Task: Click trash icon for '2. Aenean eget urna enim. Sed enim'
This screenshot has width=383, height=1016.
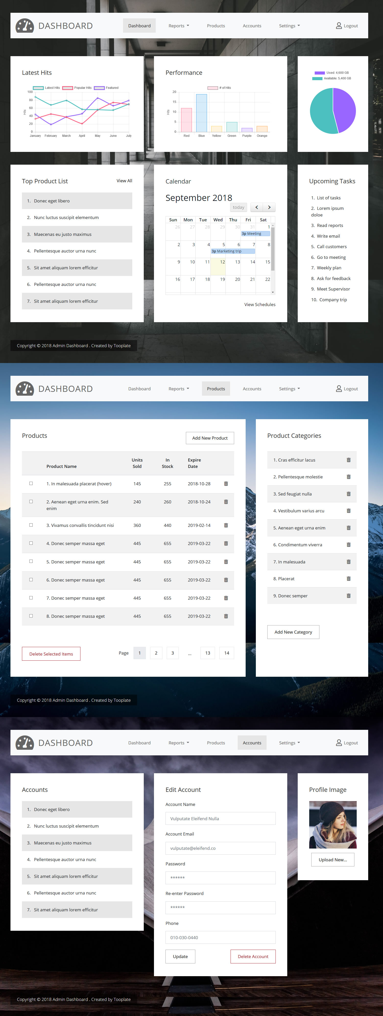Action: (x=226, y=502)
